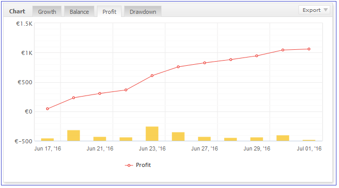Viewport: 339px width, 188px height.
Task: Click the Jun 17, '16 axis date
Action: click(48, 148)
